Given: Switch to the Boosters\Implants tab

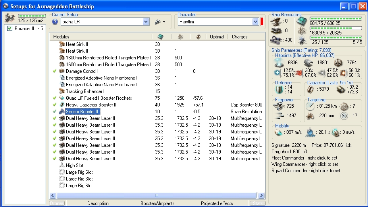Looking at the screenshot, I should [157, 203].
